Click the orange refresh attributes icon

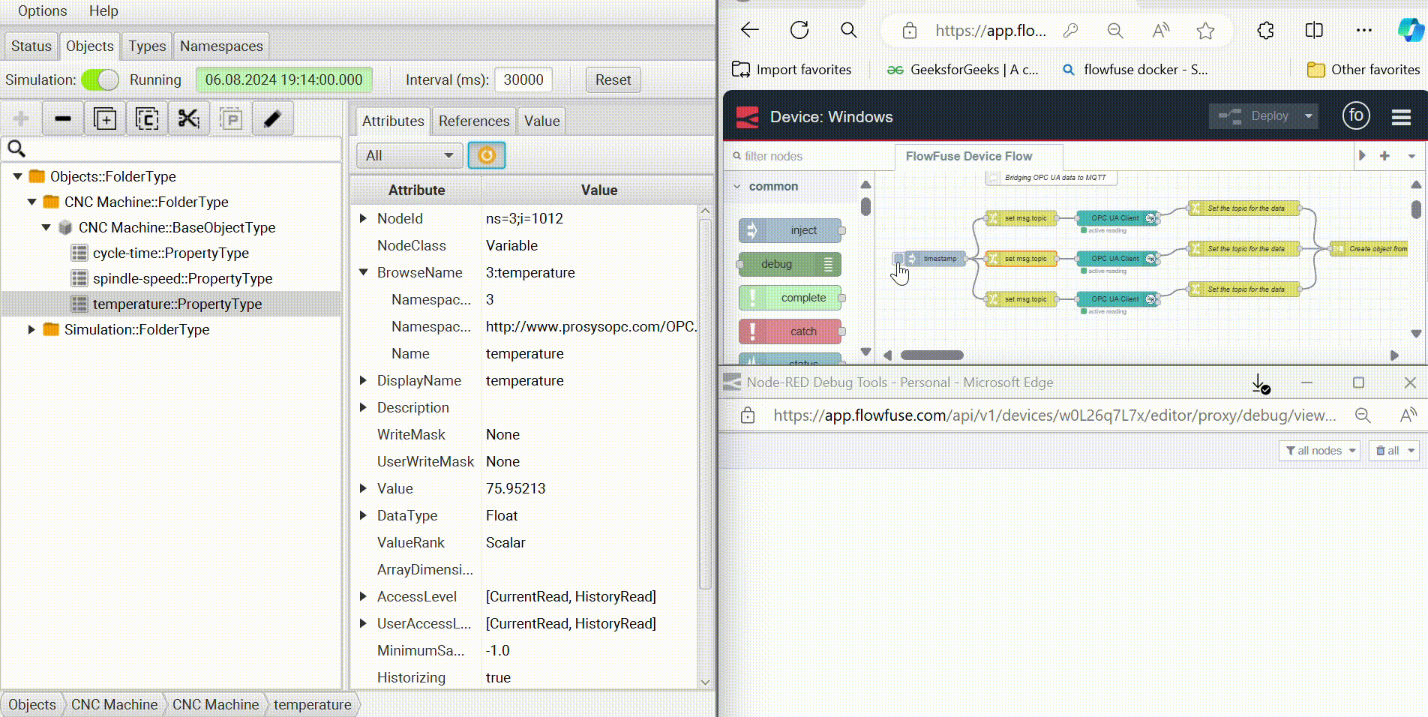[x=486, y=155]
